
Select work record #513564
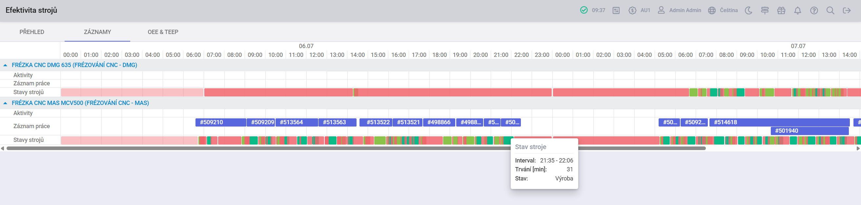297,122
